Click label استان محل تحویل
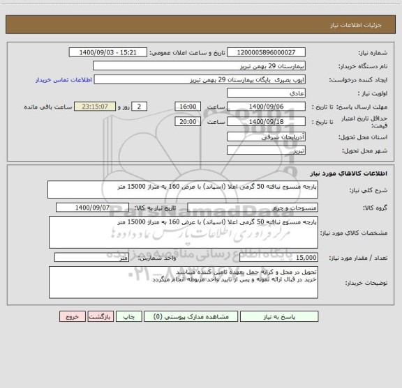The image size is (402, 388). coord(363,137)
